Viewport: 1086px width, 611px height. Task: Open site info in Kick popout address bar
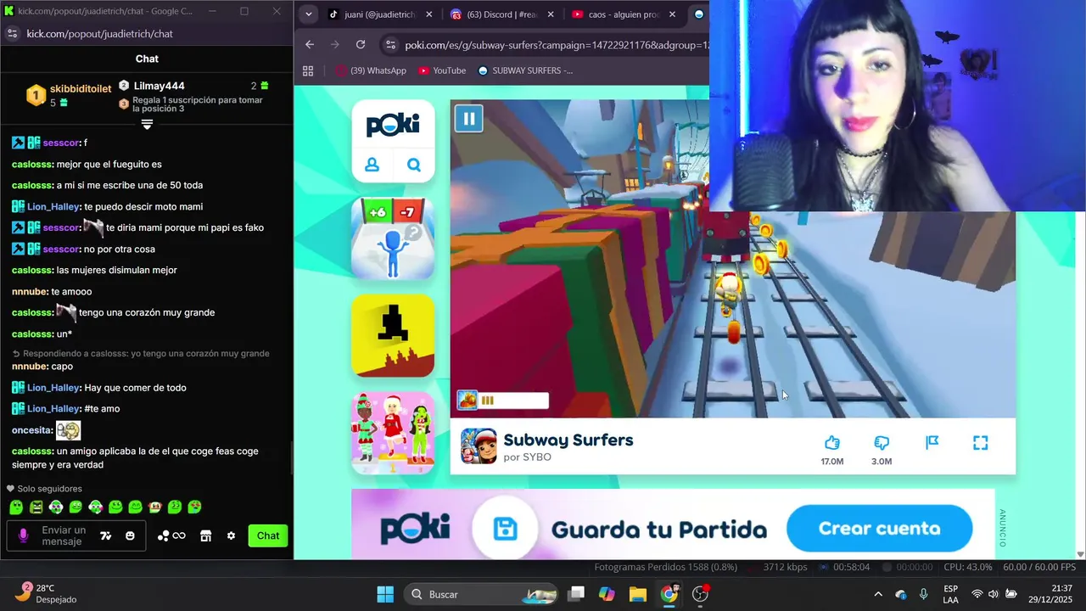(x=12, y=34)
